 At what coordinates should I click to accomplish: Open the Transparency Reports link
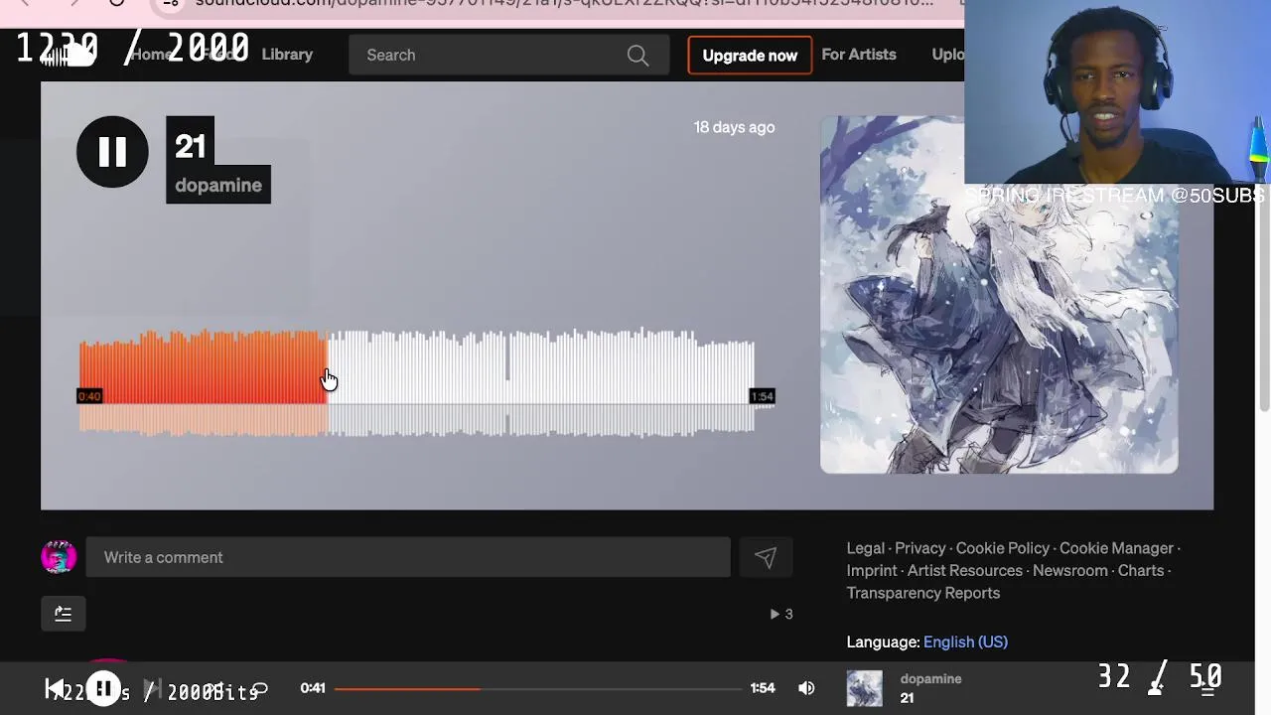[922, 593]
